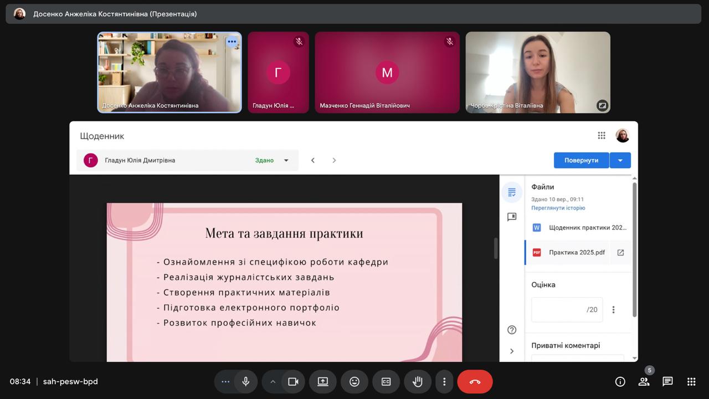The width and height of the screenshot is (709, 399).
Task: Click the red leave call button
Action: [475, 381]
